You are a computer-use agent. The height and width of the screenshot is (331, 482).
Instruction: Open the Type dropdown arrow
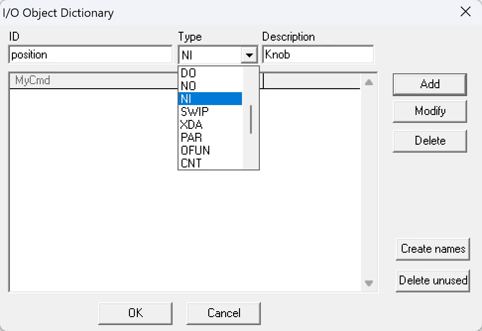pos(249,55)
